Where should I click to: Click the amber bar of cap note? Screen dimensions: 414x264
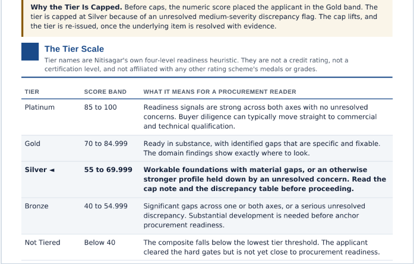22,18
